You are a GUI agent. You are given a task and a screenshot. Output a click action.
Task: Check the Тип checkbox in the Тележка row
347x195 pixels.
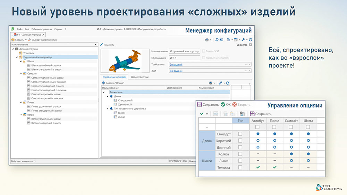[x=240, y=167]
